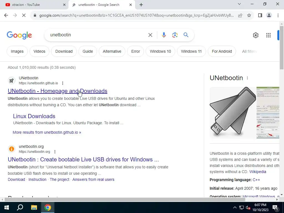The height and width of the screenshot is (213, 284).
Task: Stop loading with the X button
Action: [24, 16]
